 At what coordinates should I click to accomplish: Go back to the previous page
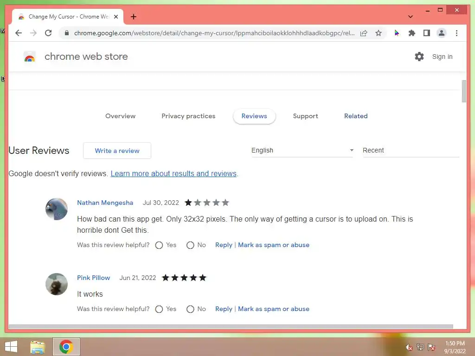point(19,33)
